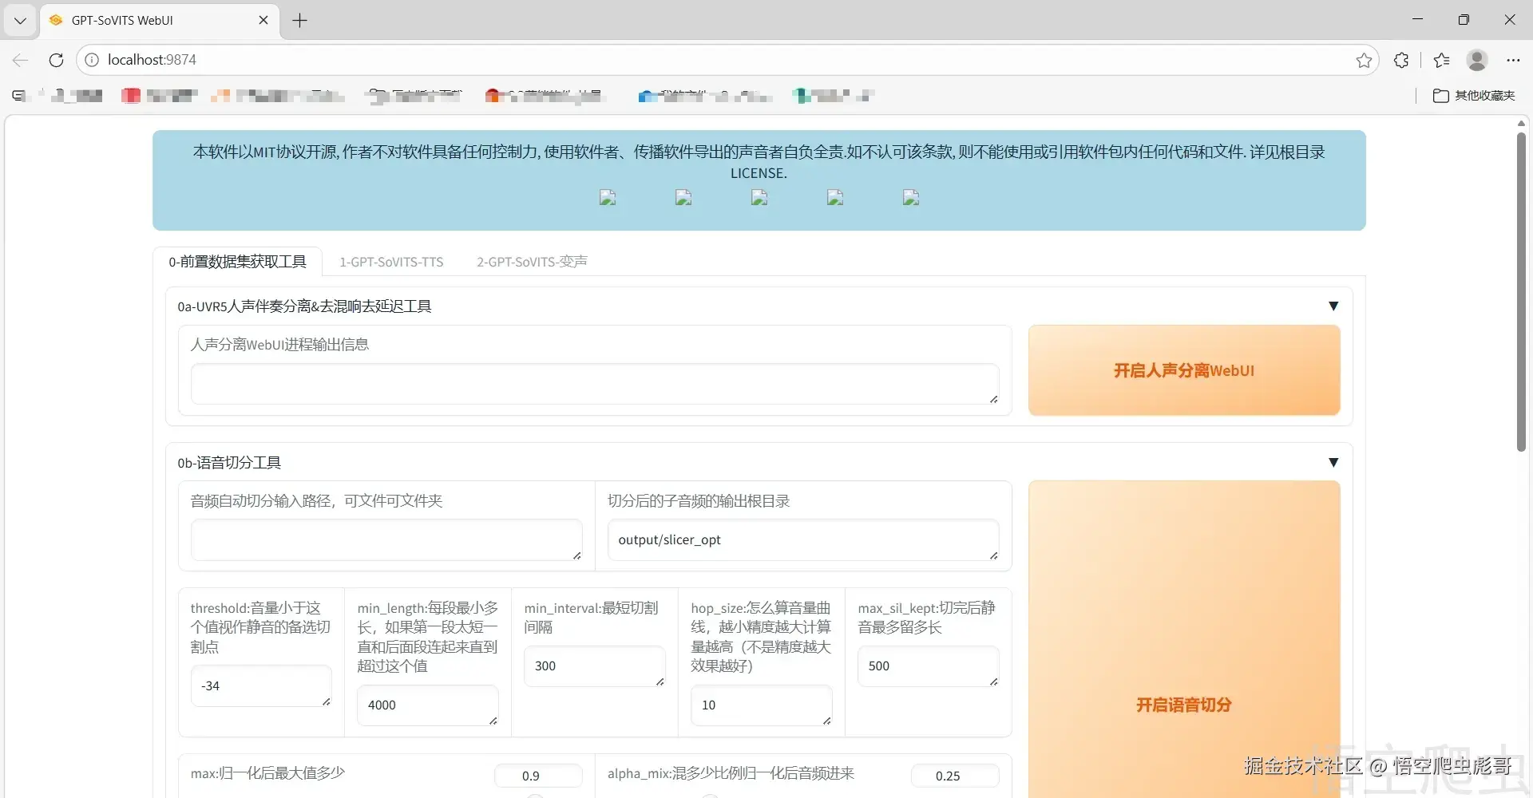Image resolution: width=1533 pixels, height=798 pixels.
Task: Open a new browser tab
Action: click(x=300, y=21)
